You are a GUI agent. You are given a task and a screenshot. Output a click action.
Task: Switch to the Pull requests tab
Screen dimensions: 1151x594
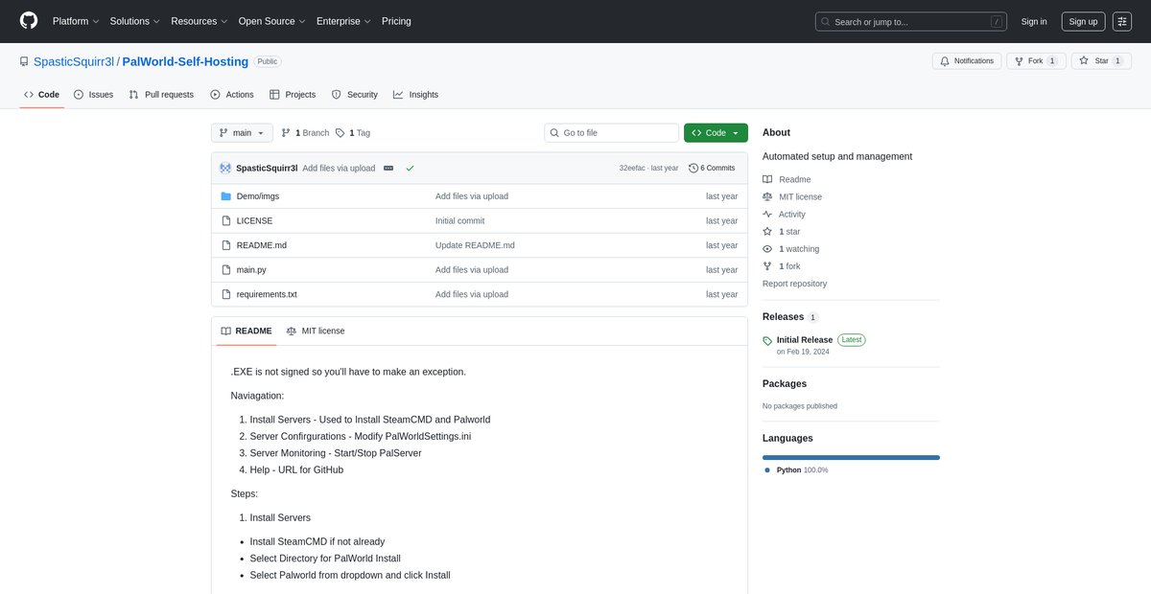point(161,95)
